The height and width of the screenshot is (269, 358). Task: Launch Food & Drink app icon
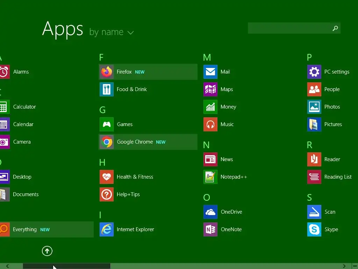pyautogui.click(x=107, y=89)
